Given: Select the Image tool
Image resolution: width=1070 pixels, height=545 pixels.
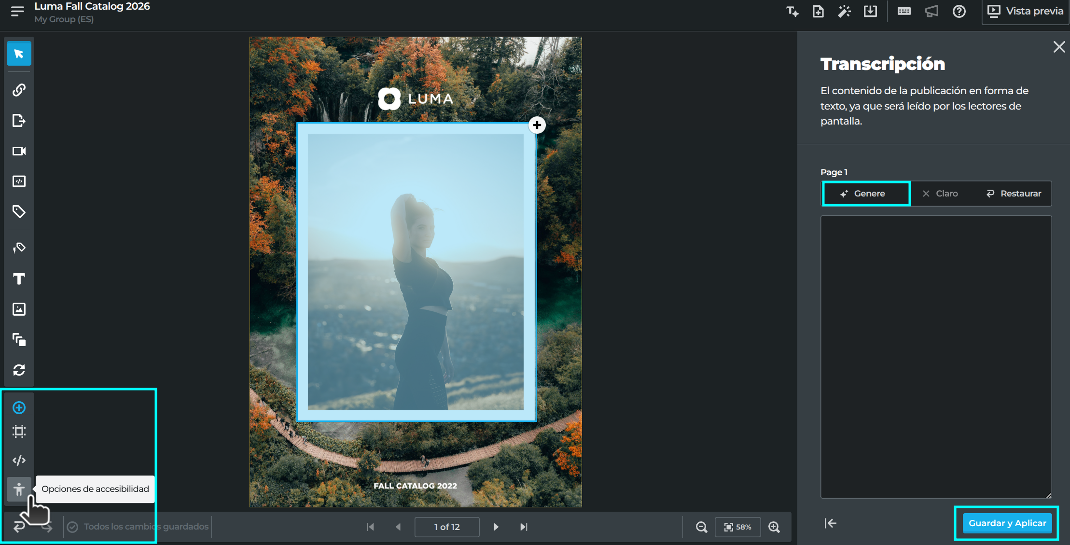Looking at the screenshot, I should 19,309.
